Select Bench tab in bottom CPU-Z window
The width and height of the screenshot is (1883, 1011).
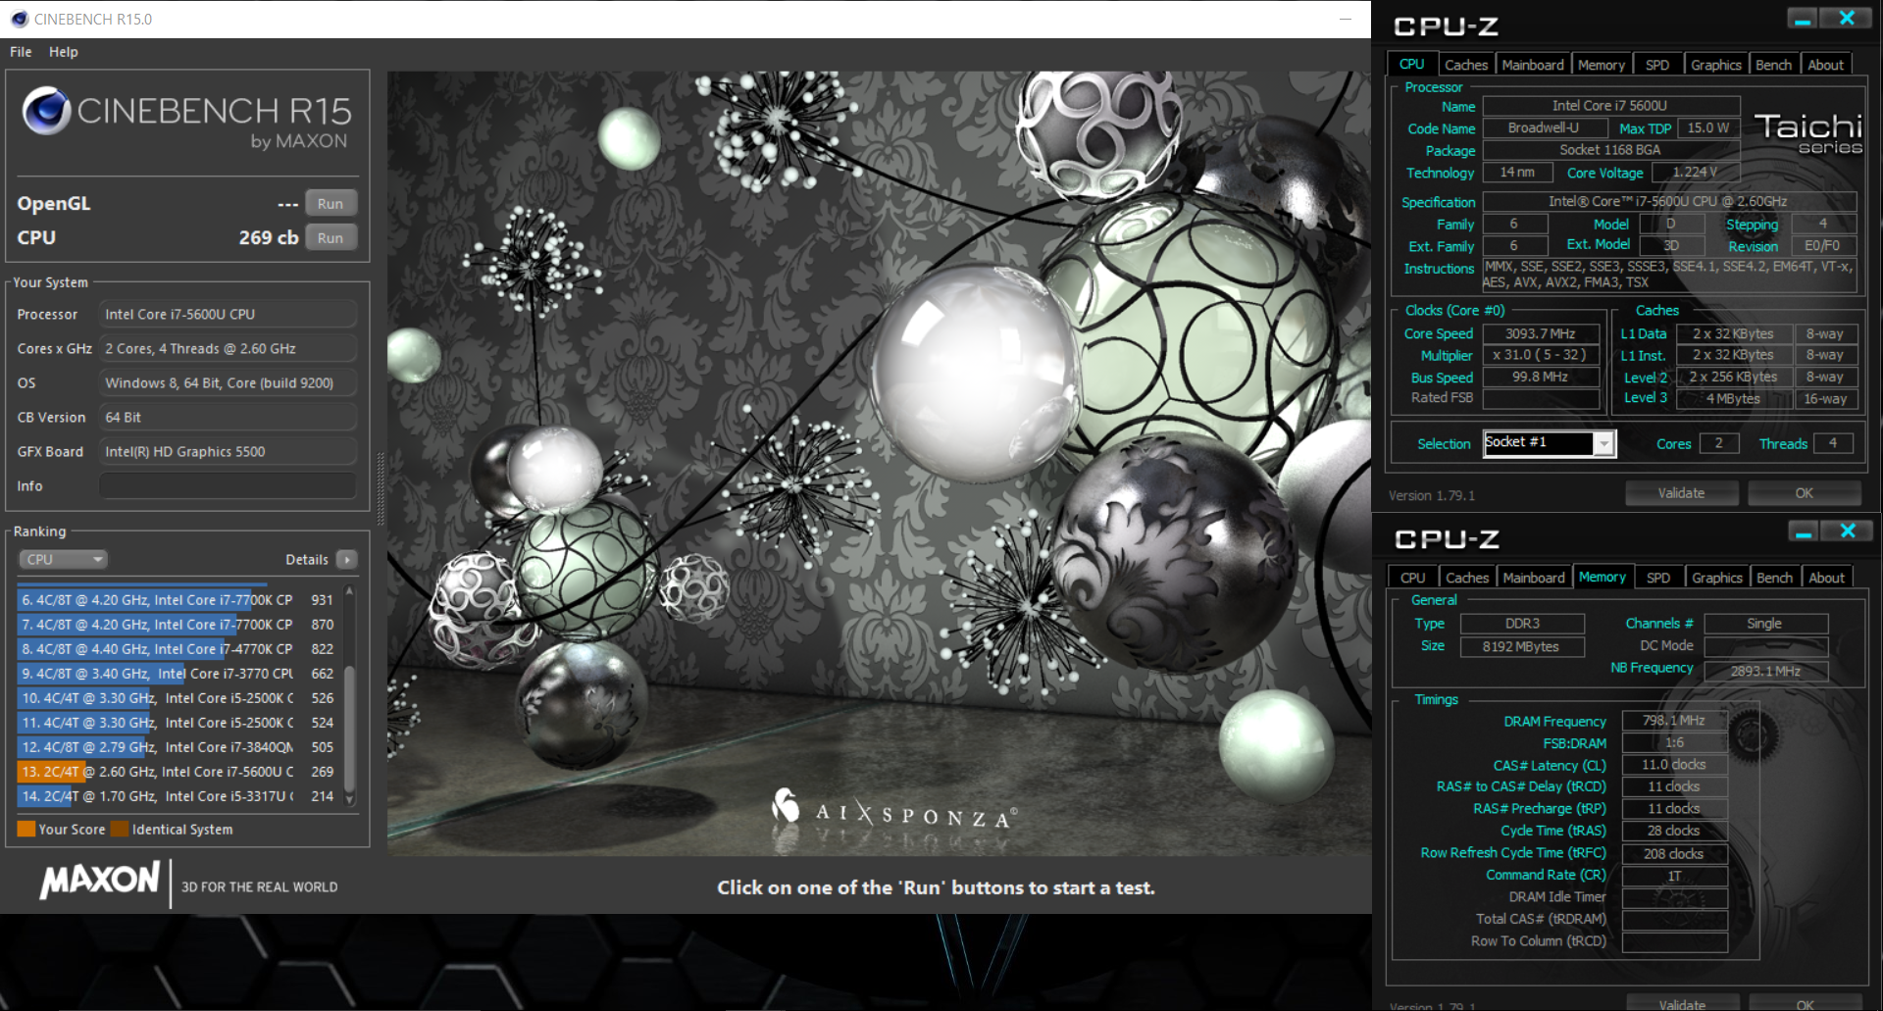click(x=1774, y=578)
